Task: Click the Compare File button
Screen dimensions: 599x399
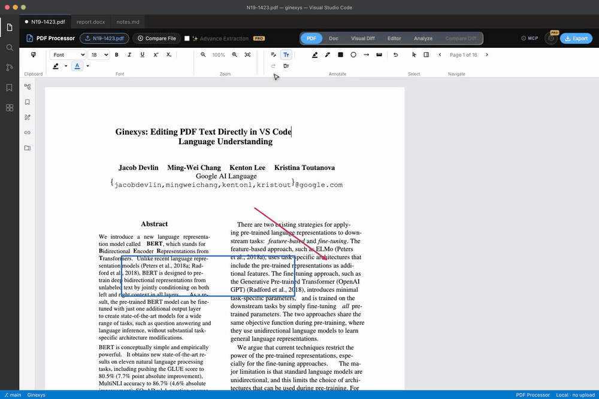Action: click(x=156, y=38)
